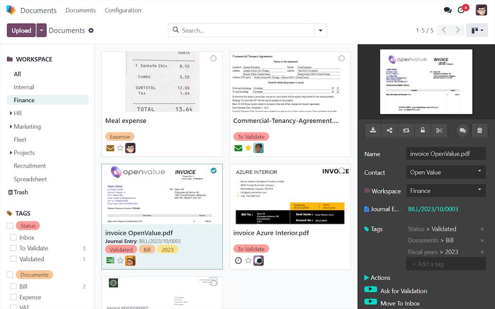
Task: Open workspace settings via the gear icon
Action: point(91,30)
